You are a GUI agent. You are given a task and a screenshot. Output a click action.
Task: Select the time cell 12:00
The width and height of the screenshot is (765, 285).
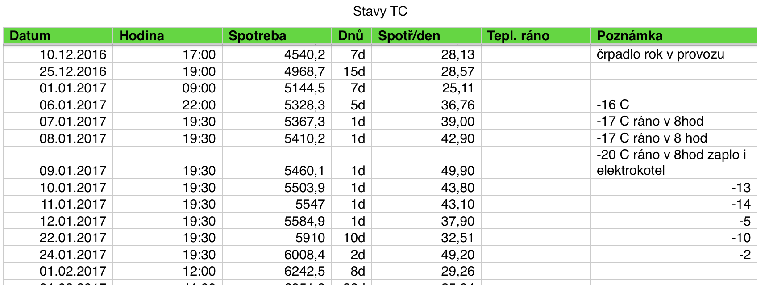[199, 271]
